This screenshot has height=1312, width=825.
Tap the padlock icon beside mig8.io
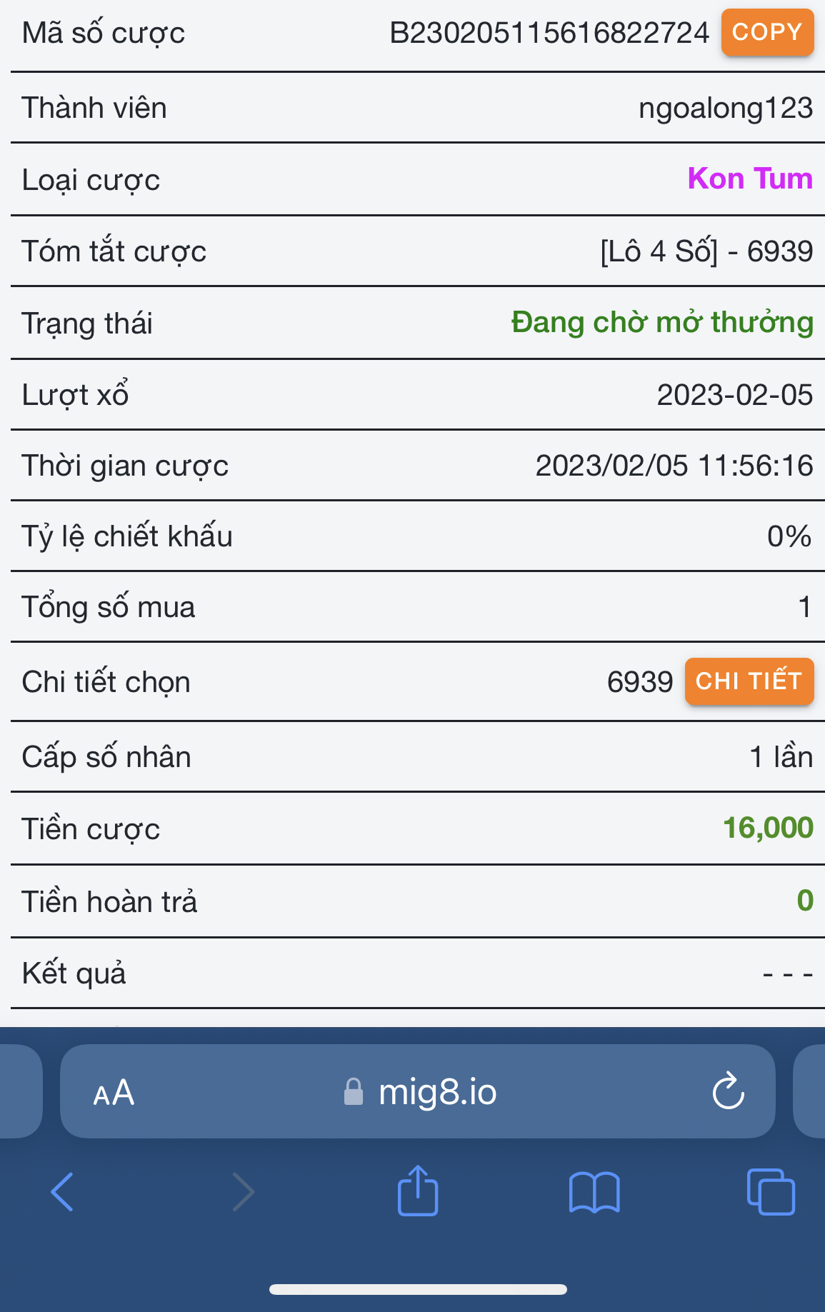tap(354, 1092)
